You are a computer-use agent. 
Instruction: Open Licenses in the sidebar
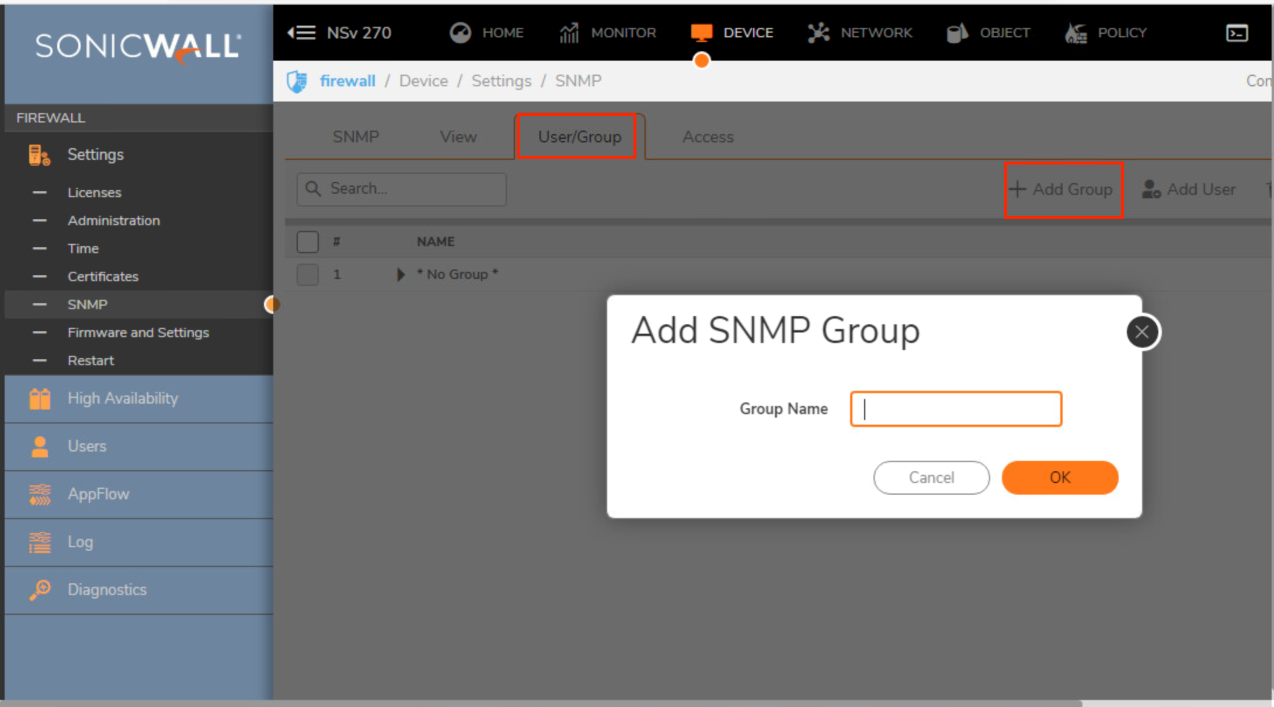95,192
